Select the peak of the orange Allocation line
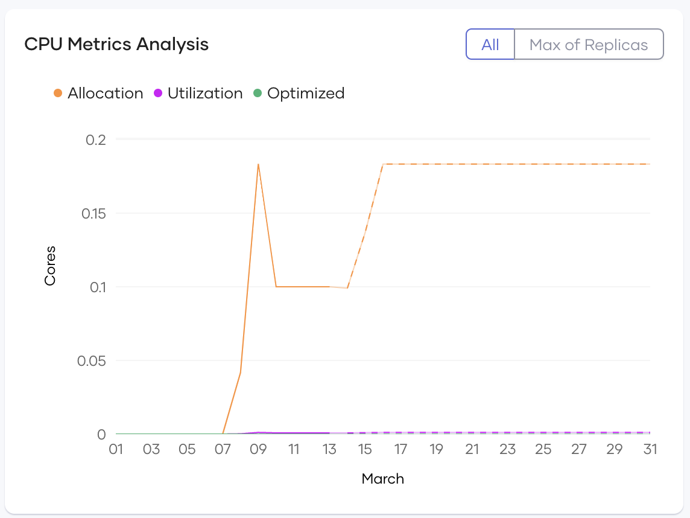Viewport: 690px width, 518px height. (258, 164)
